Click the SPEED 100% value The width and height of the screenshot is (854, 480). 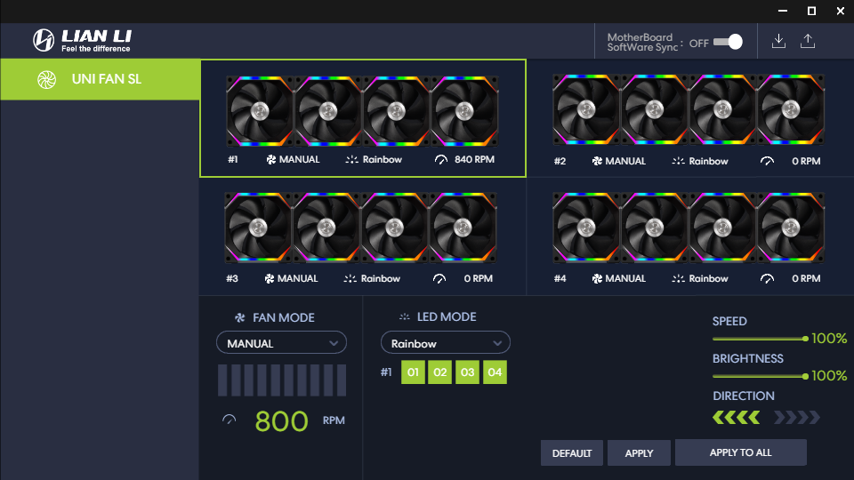829,339
